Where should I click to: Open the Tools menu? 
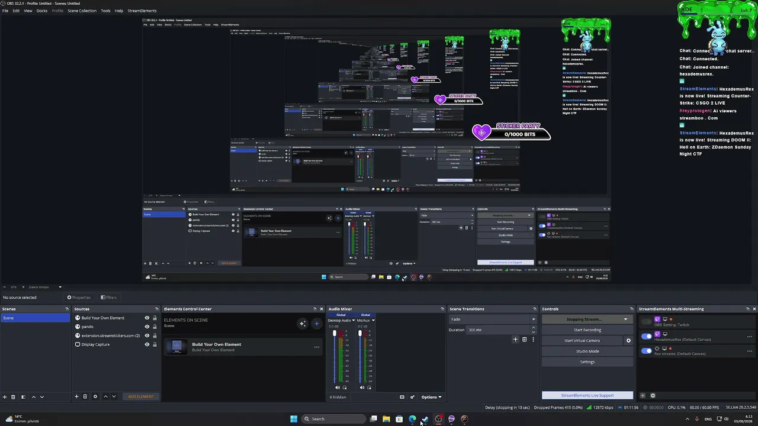(x=105, y=11)
